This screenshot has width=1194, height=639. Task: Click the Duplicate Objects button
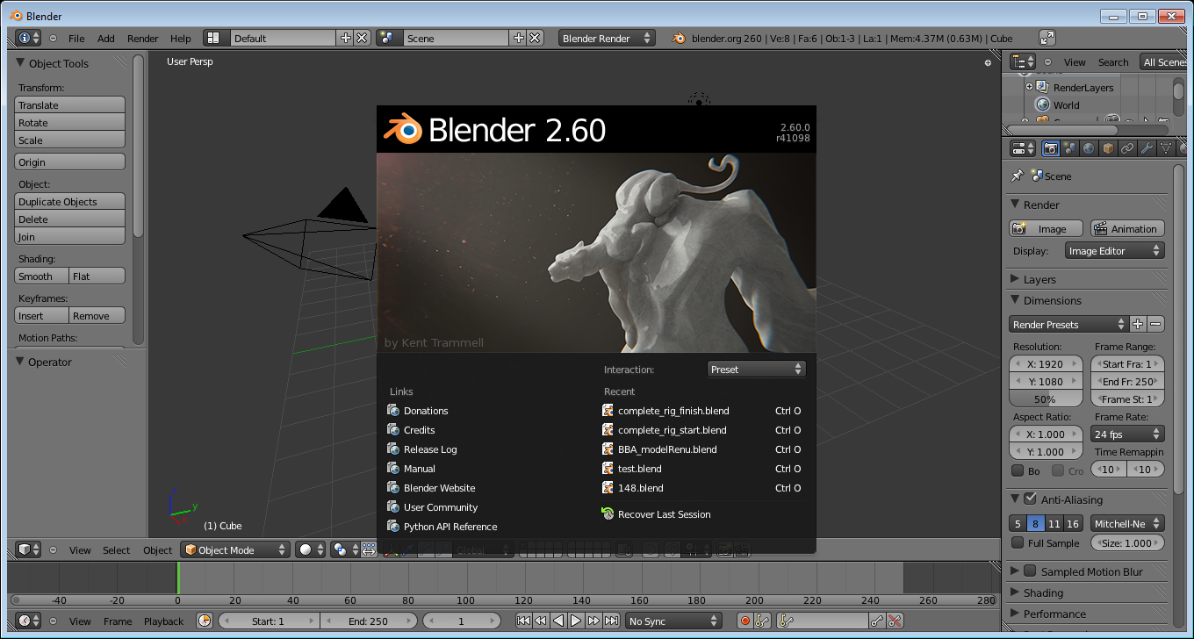click(70, 201)
